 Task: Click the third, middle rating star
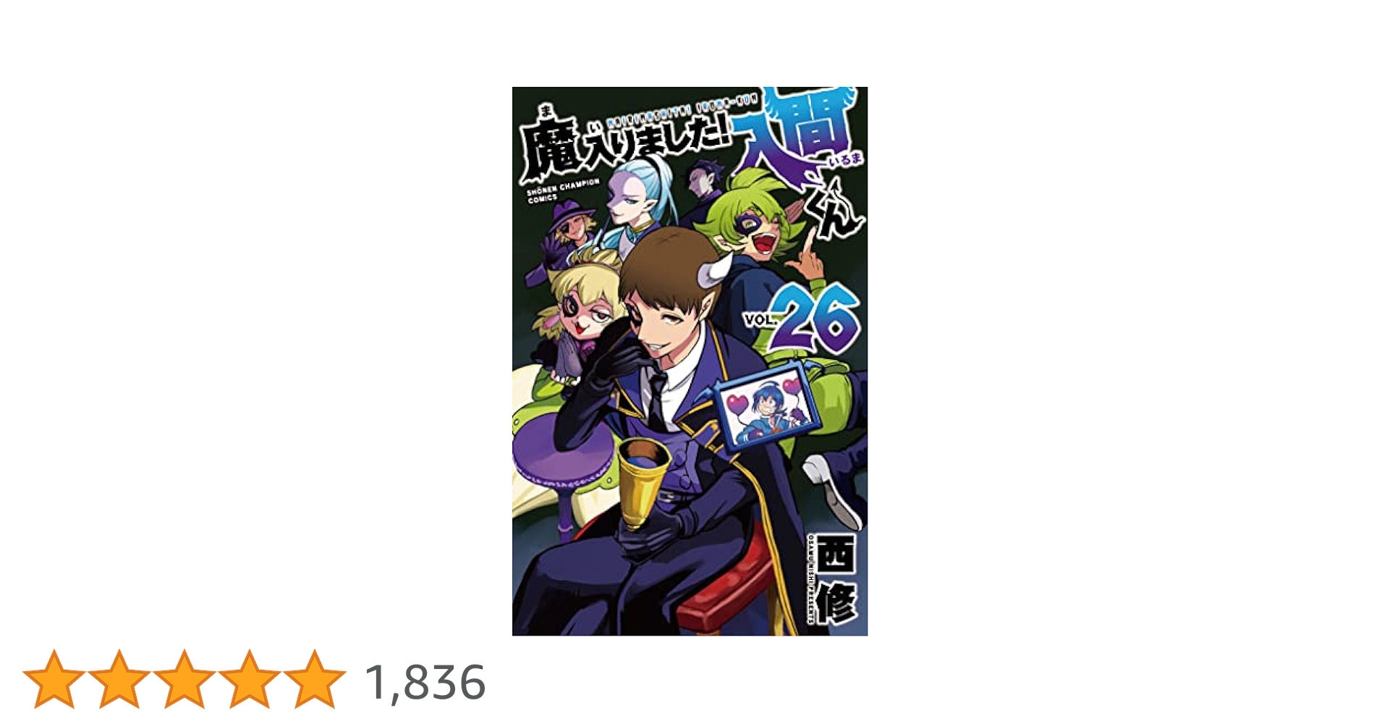coord(185,679)
